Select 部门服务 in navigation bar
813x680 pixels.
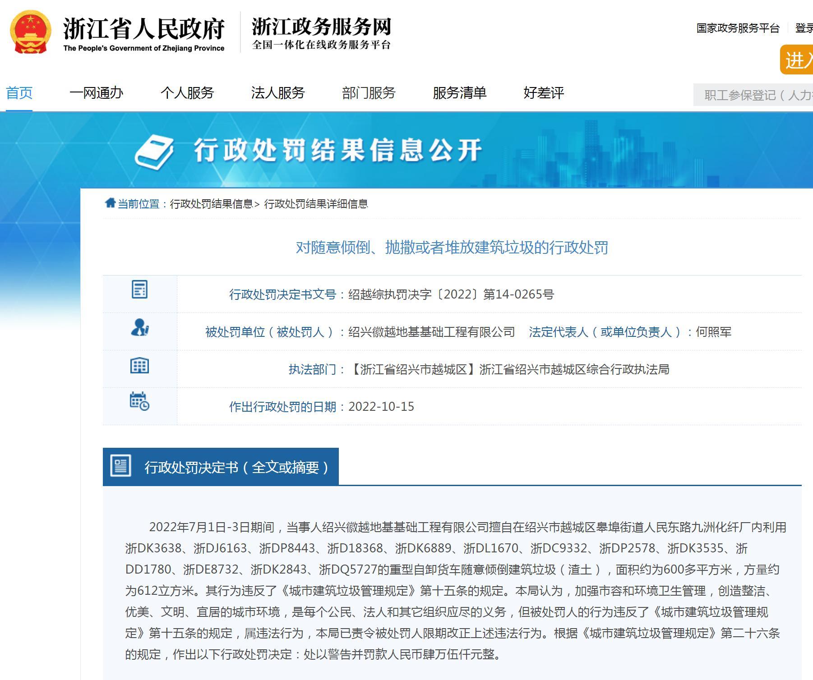[369, 93]
